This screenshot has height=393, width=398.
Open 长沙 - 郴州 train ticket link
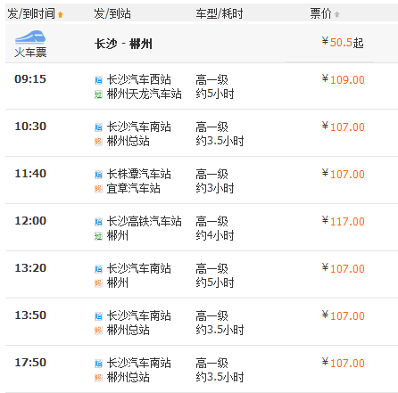[123, 45]
